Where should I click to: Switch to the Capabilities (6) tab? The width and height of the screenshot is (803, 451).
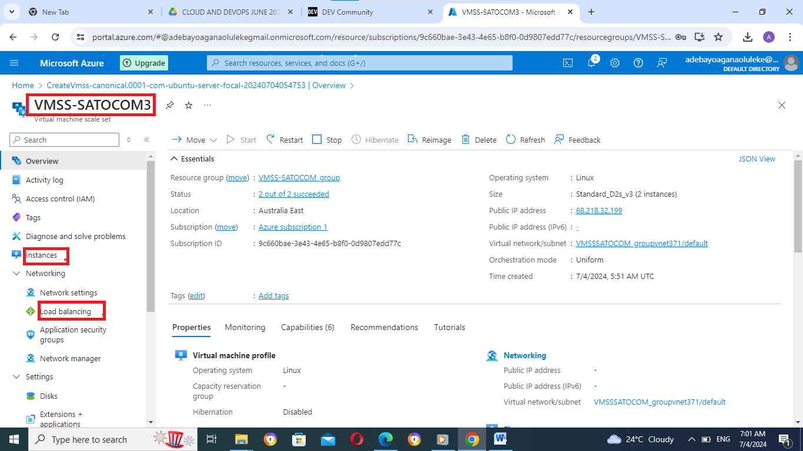pos(307,327)
